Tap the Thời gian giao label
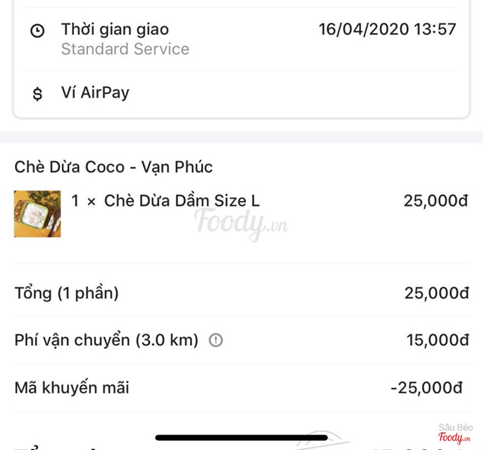The image size is (483, 450). (115, 29)
